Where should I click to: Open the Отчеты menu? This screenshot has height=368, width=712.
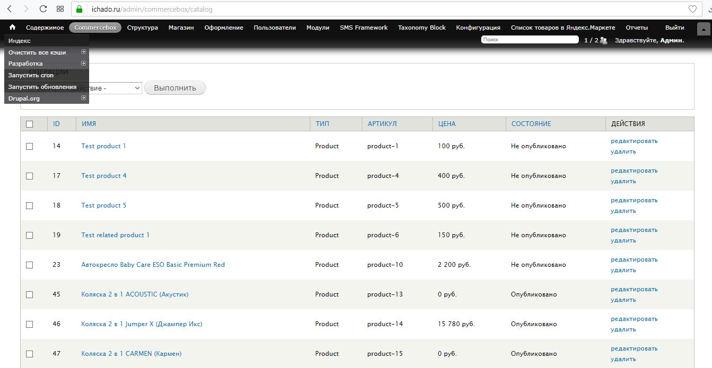point(637,28)
